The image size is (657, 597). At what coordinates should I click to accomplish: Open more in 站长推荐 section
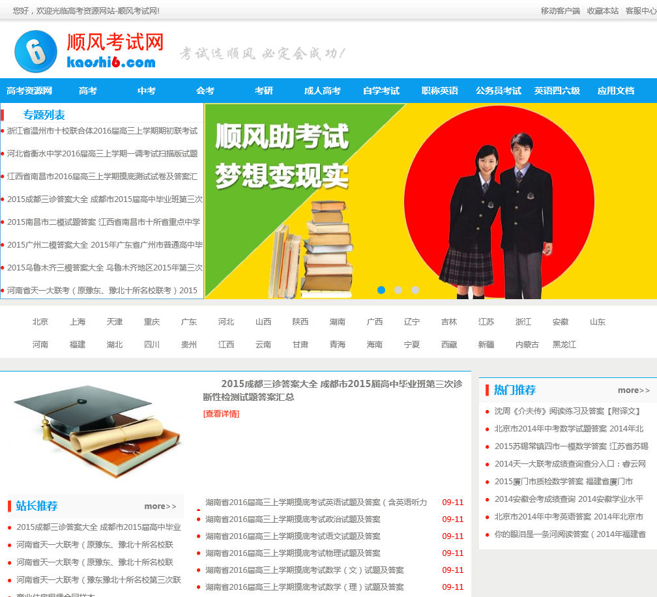click(x=160, y=506)
